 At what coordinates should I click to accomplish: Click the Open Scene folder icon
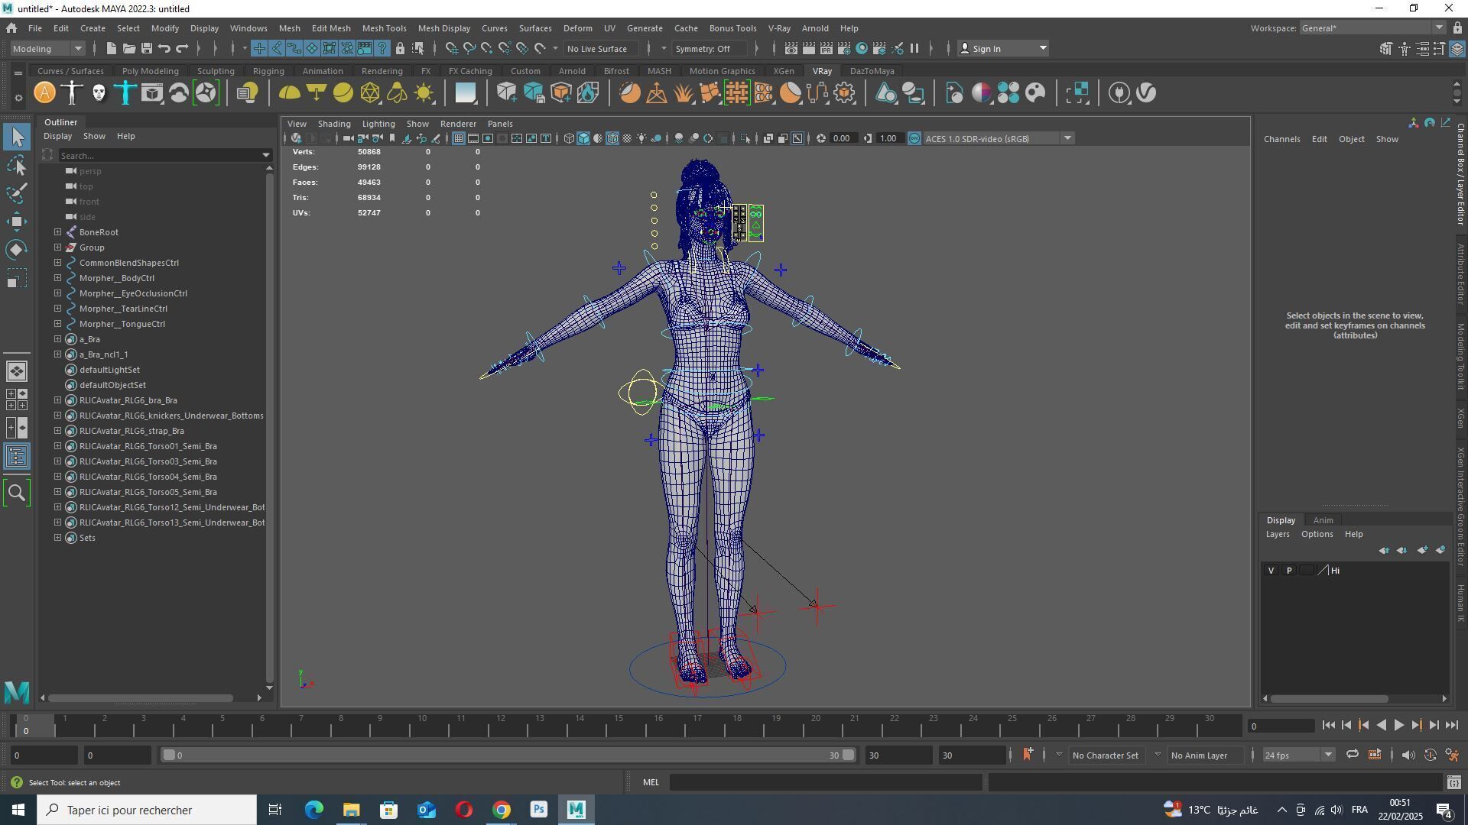[x=129, y=49]
